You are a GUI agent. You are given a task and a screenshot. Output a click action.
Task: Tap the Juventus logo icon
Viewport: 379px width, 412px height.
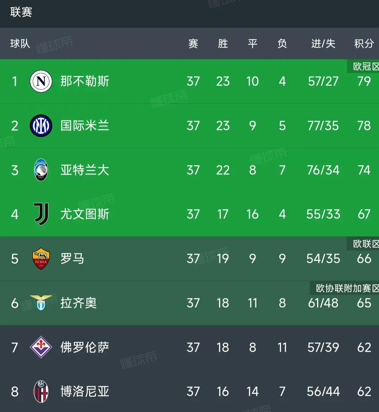point(41,214)
